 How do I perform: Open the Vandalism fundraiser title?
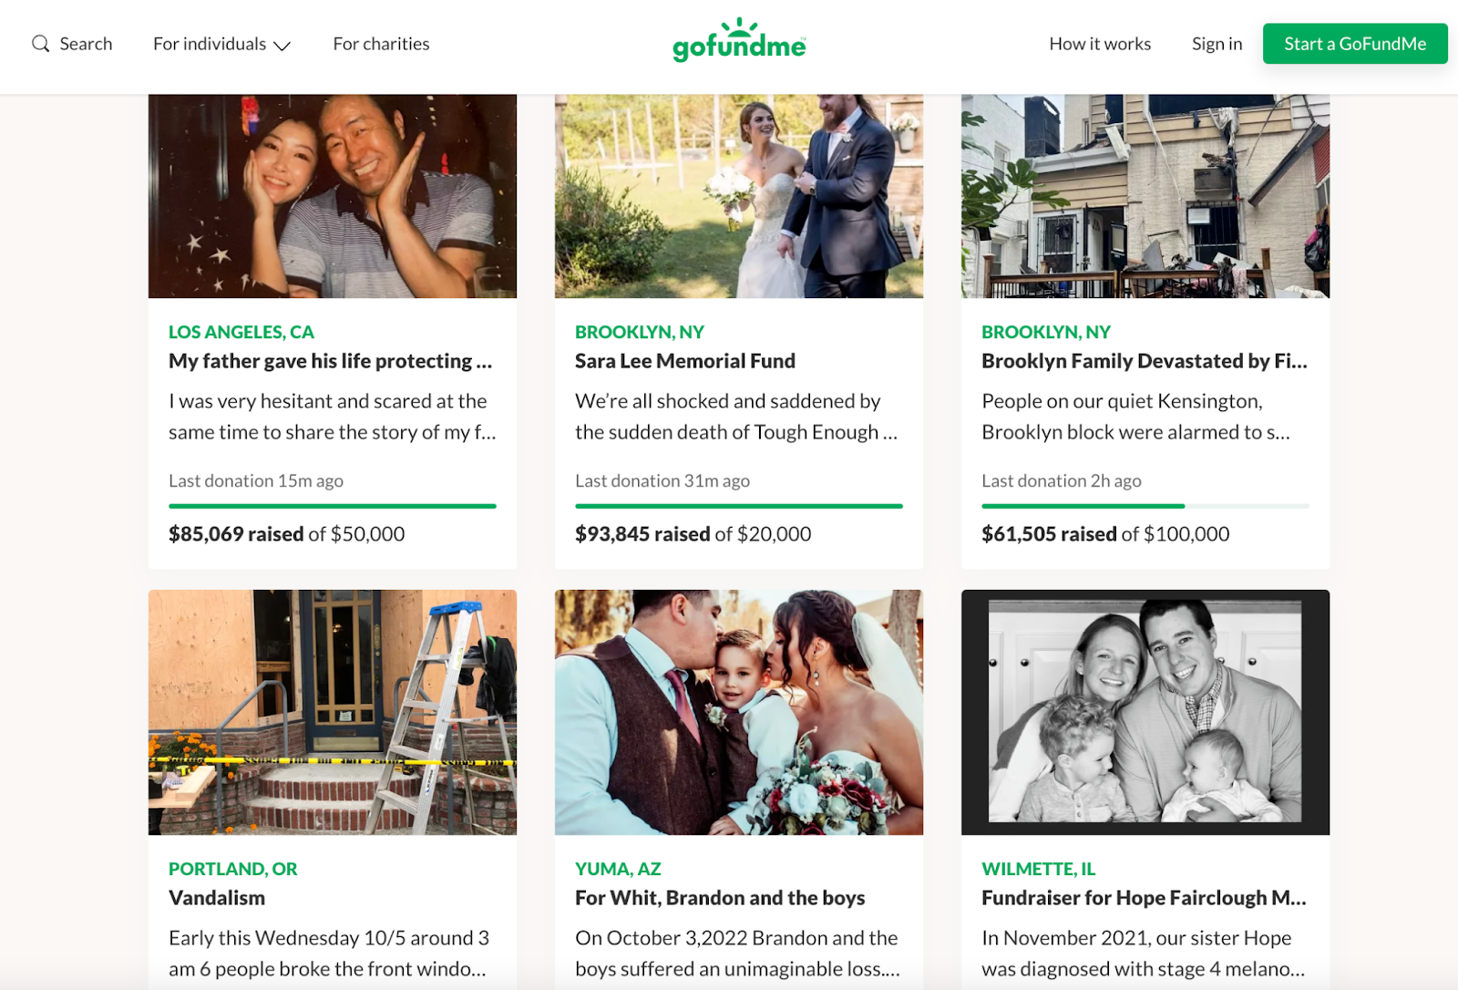pos(217,898)
